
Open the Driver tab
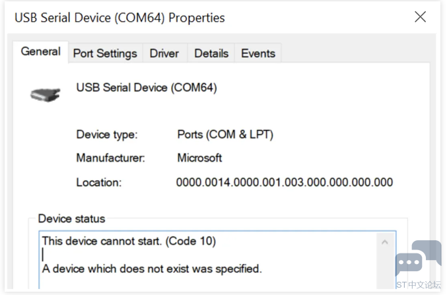click(x=164, y=53)
